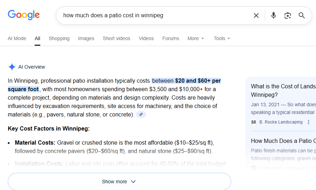Select the Short videos tab
This screenshot has width=316, height=190.
[116, 38]
